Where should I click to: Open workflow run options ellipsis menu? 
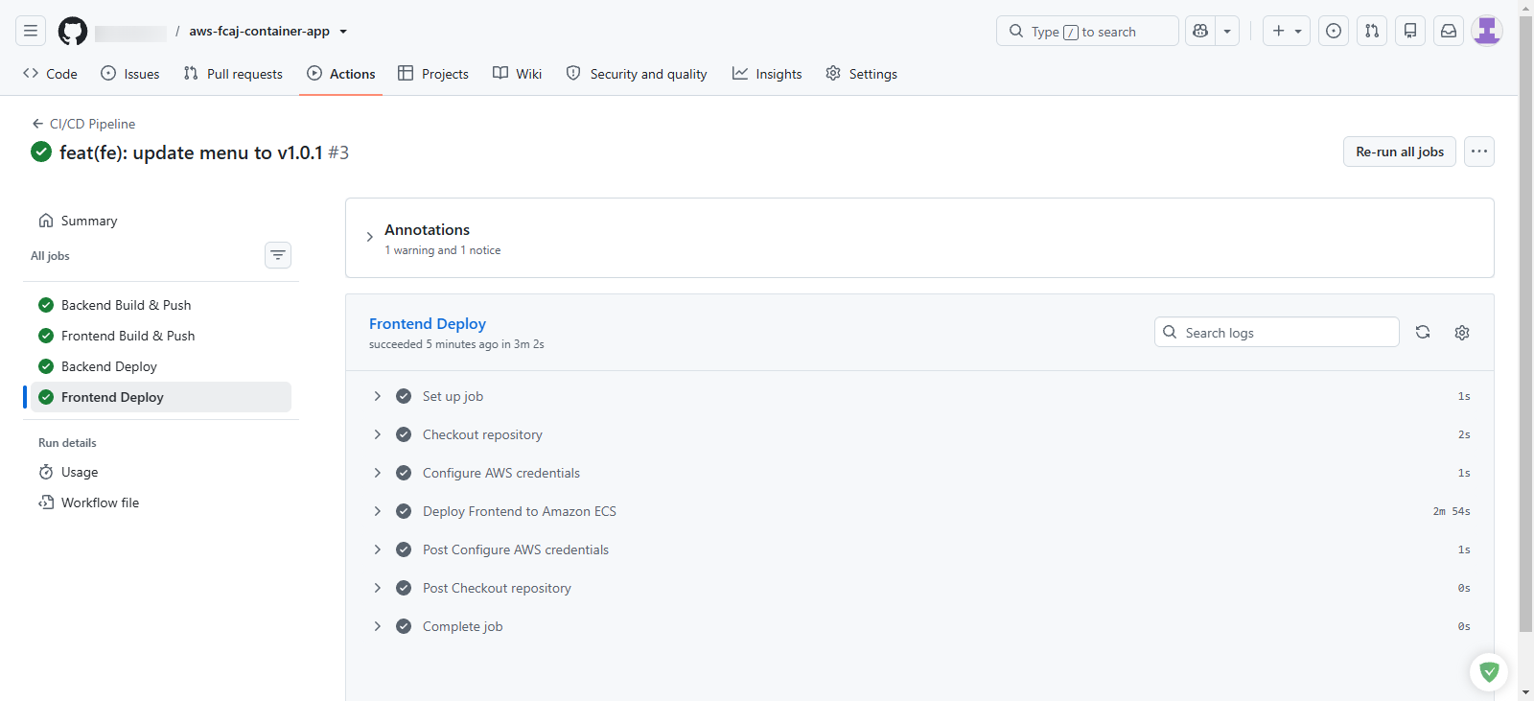[1479, 152]
